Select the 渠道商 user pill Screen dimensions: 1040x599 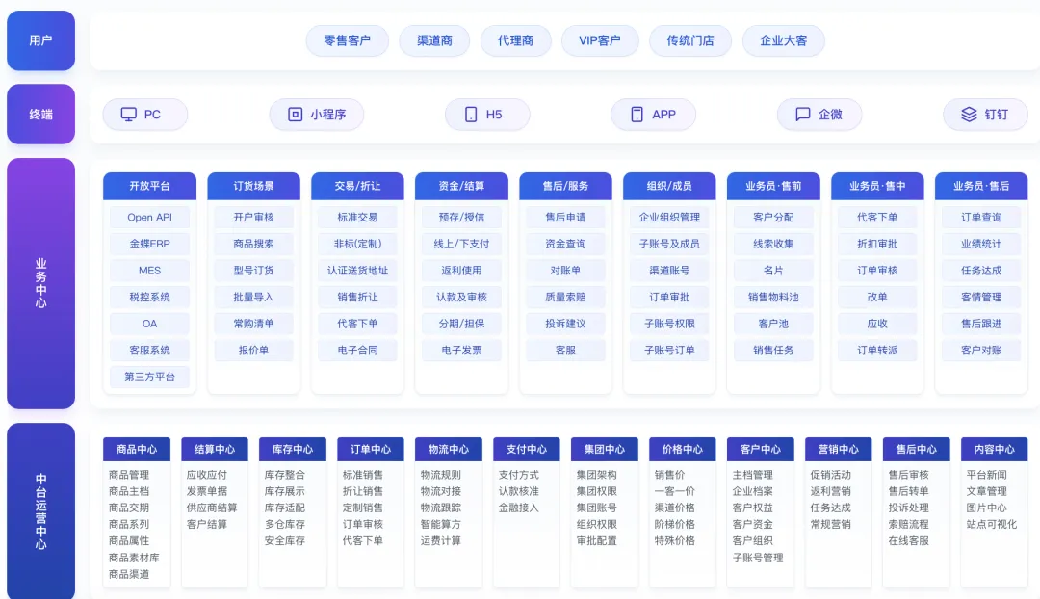click(434, 40)
